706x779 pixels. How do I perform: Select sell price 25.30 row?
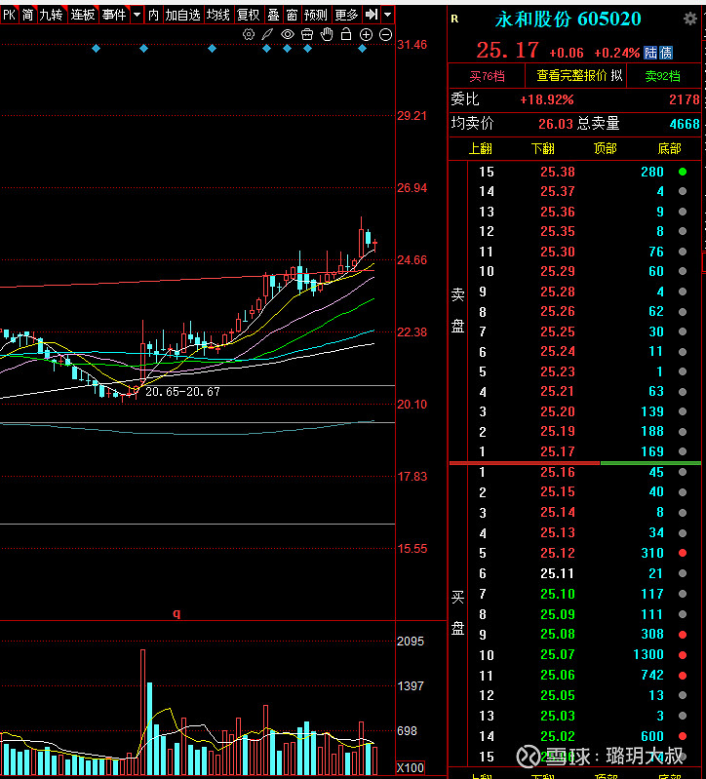click(x=584, y=252)
